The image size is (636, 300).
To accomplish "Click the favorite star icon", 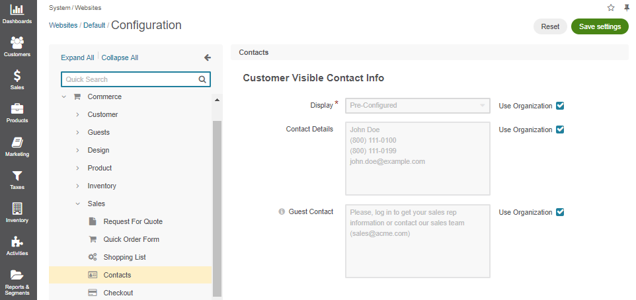I will 611,8.
